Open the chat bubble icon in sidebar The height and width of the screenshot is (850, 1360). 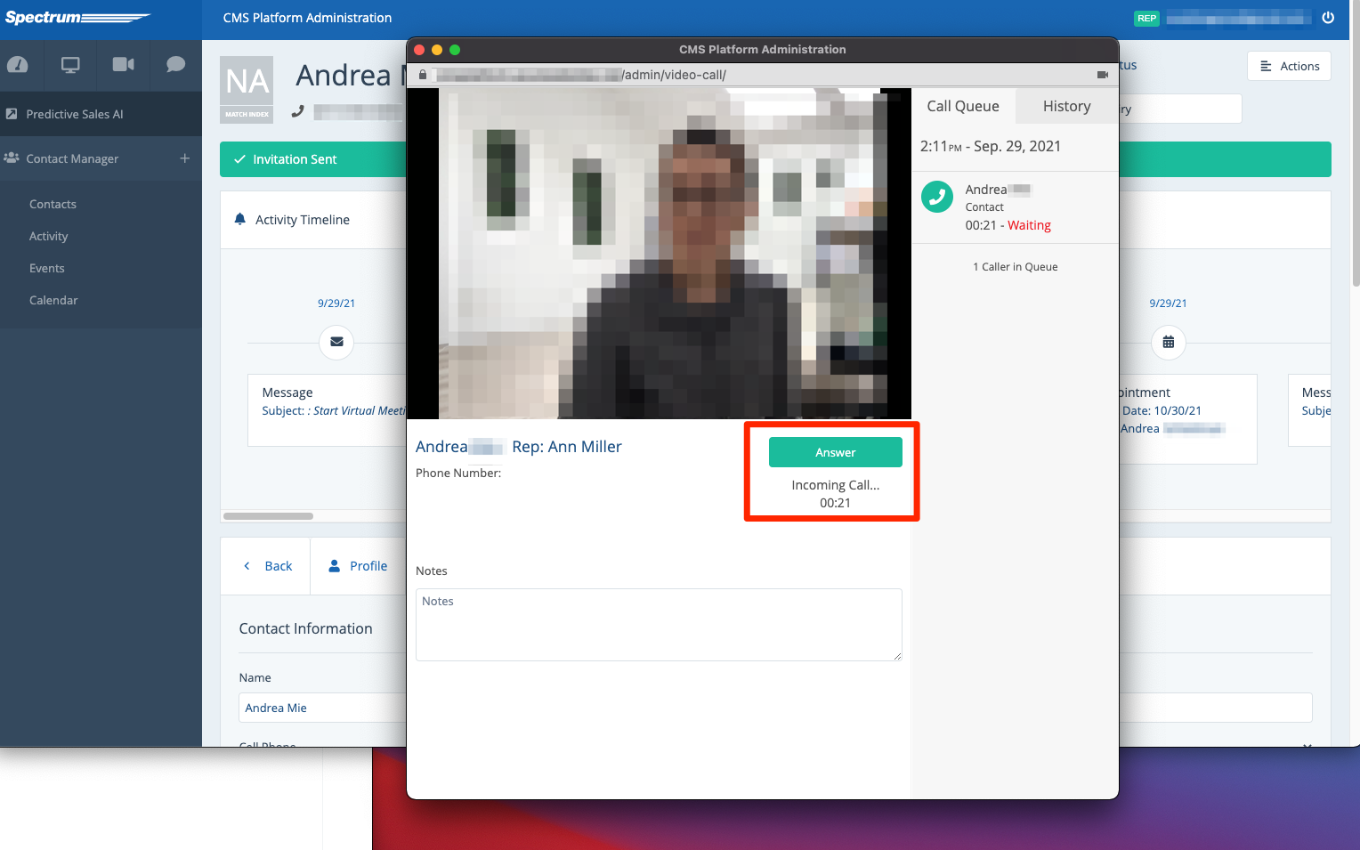pyautogui.click(x=175, y=64)
